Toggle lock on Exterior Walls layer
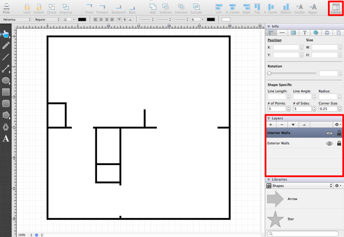 (339, 143)
